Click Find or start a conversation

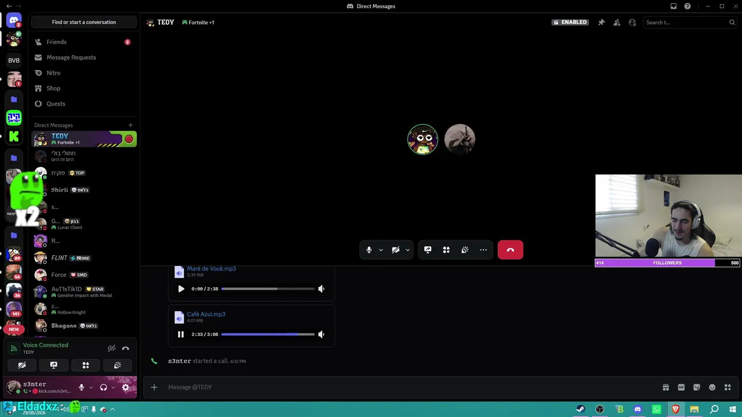pyautogui.click(x=84, y=22)
